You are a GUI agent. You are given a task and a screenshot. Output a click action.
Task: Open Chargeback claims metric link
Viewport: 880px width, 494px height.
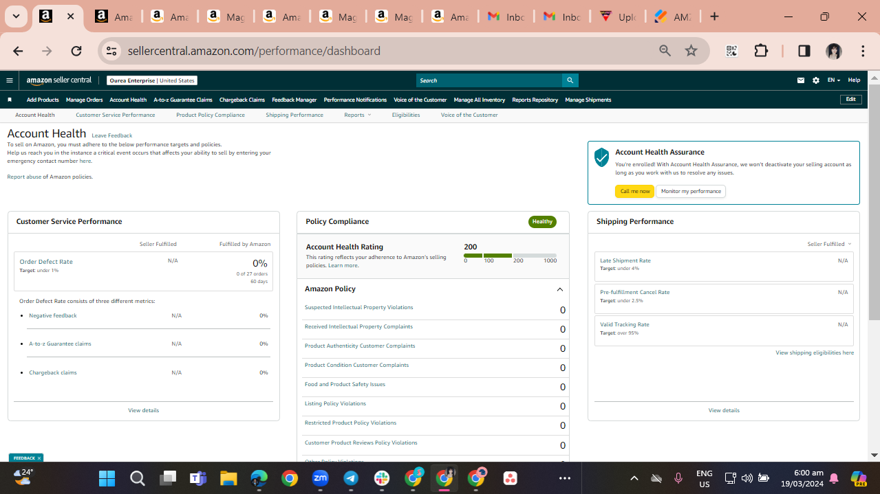click(53, 372)
